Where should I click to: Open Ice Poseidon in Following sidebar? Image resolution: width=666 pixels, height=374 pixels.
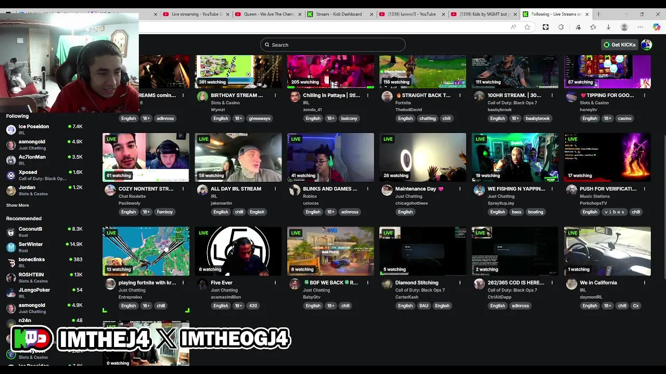[44, 129]
